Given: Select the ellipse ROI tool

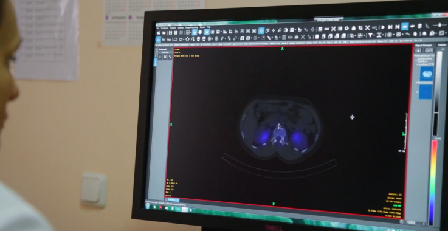Looking at the screenshot, I should click(x=181, y=39).
